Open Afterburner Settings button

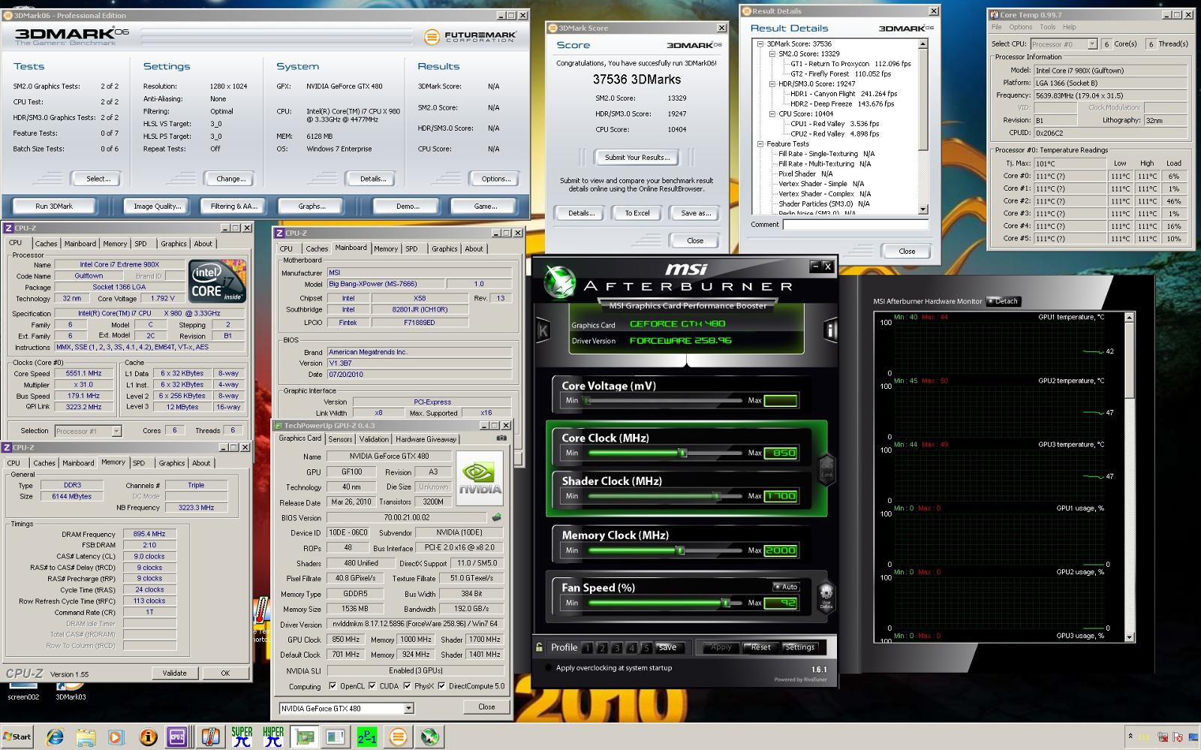799,647
